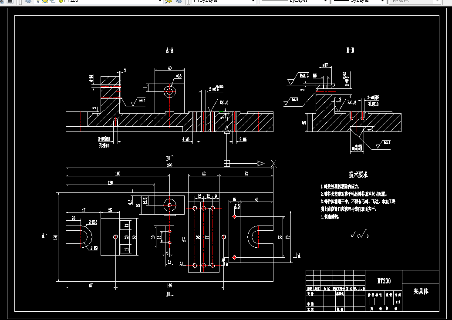
Task: Select the M5 label in B-B view
Action: 315,76
